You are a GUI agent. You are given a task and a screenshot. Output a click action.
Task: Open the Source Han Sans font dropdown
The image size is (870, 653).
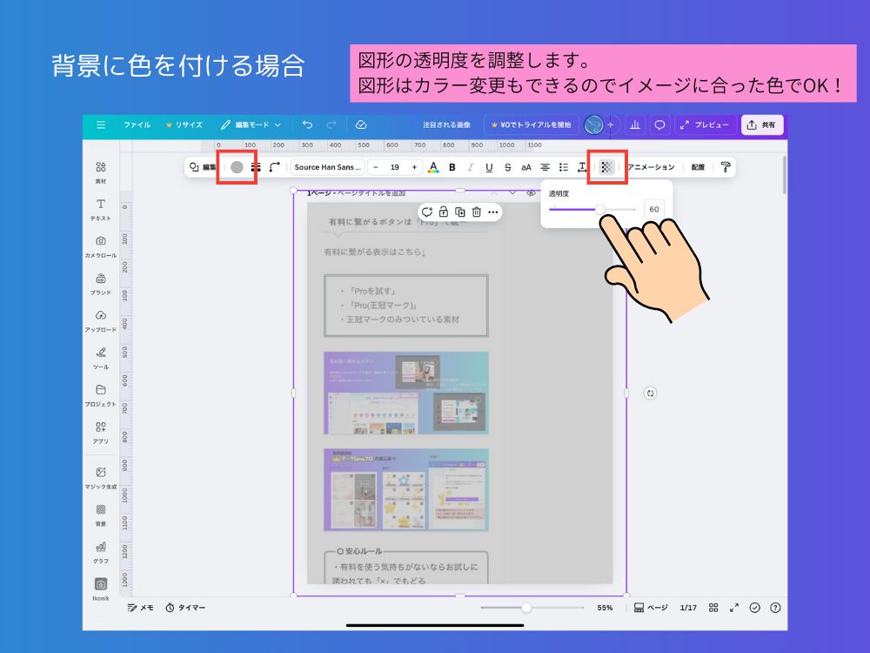(327, 167)
